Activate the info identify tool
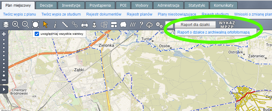 pos(55,25)
